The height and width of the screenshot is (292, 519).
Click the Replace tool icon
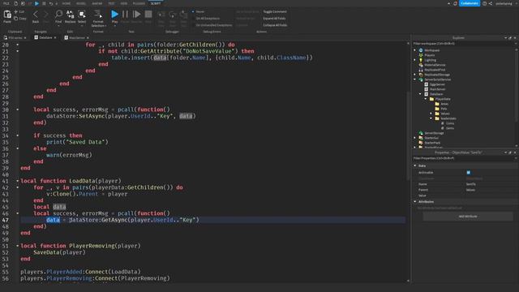point(71,14)
